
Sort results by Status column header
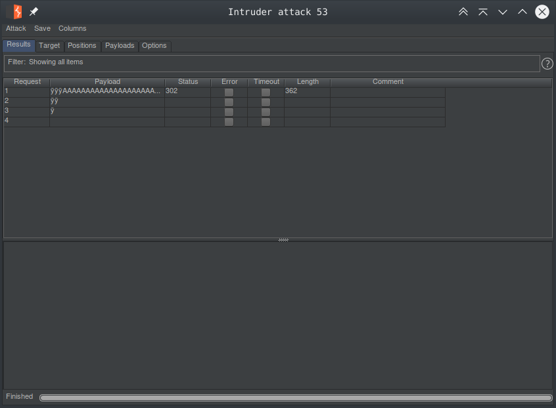click(x=188, y=82)
